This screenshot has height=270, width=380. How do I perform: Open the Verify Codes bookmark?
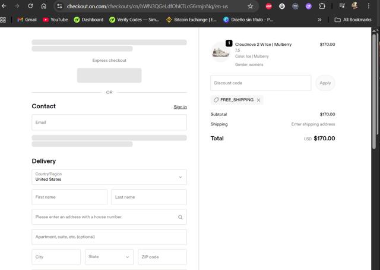click(134, 20)
